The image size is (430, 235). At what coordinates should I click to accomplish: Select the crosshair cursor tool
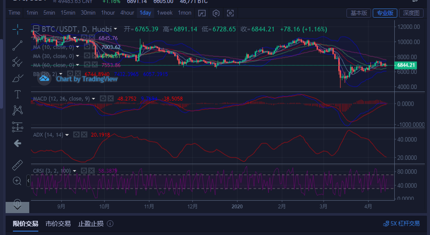17,29
